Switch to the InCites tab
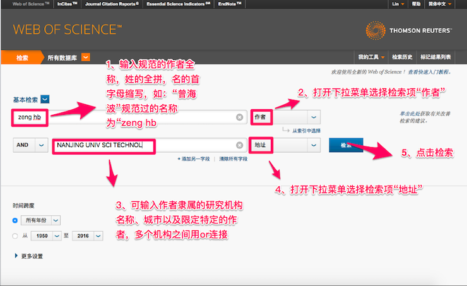 tap(68, 4)
